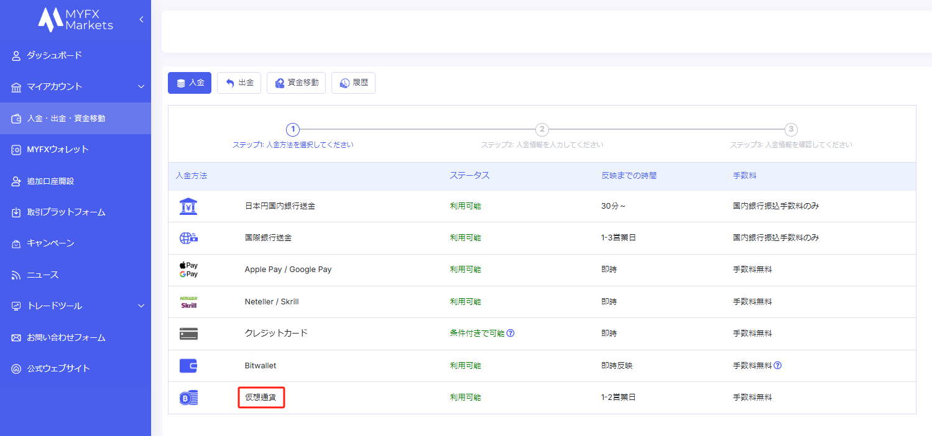Open ダッシュボード in the sidebar

54,55
